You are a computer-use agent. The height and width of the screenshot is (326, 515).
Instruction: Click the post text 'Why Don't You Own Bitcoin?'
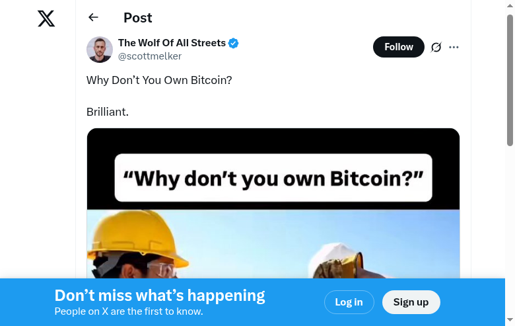159,80
